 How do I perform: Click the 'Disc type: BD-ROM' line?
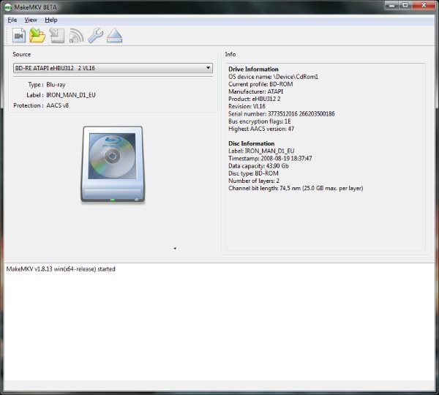click(253, 173)
